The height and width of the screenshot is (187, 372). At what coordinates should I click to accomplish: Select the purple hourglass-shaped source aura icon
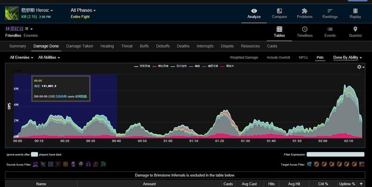(73, 164)
